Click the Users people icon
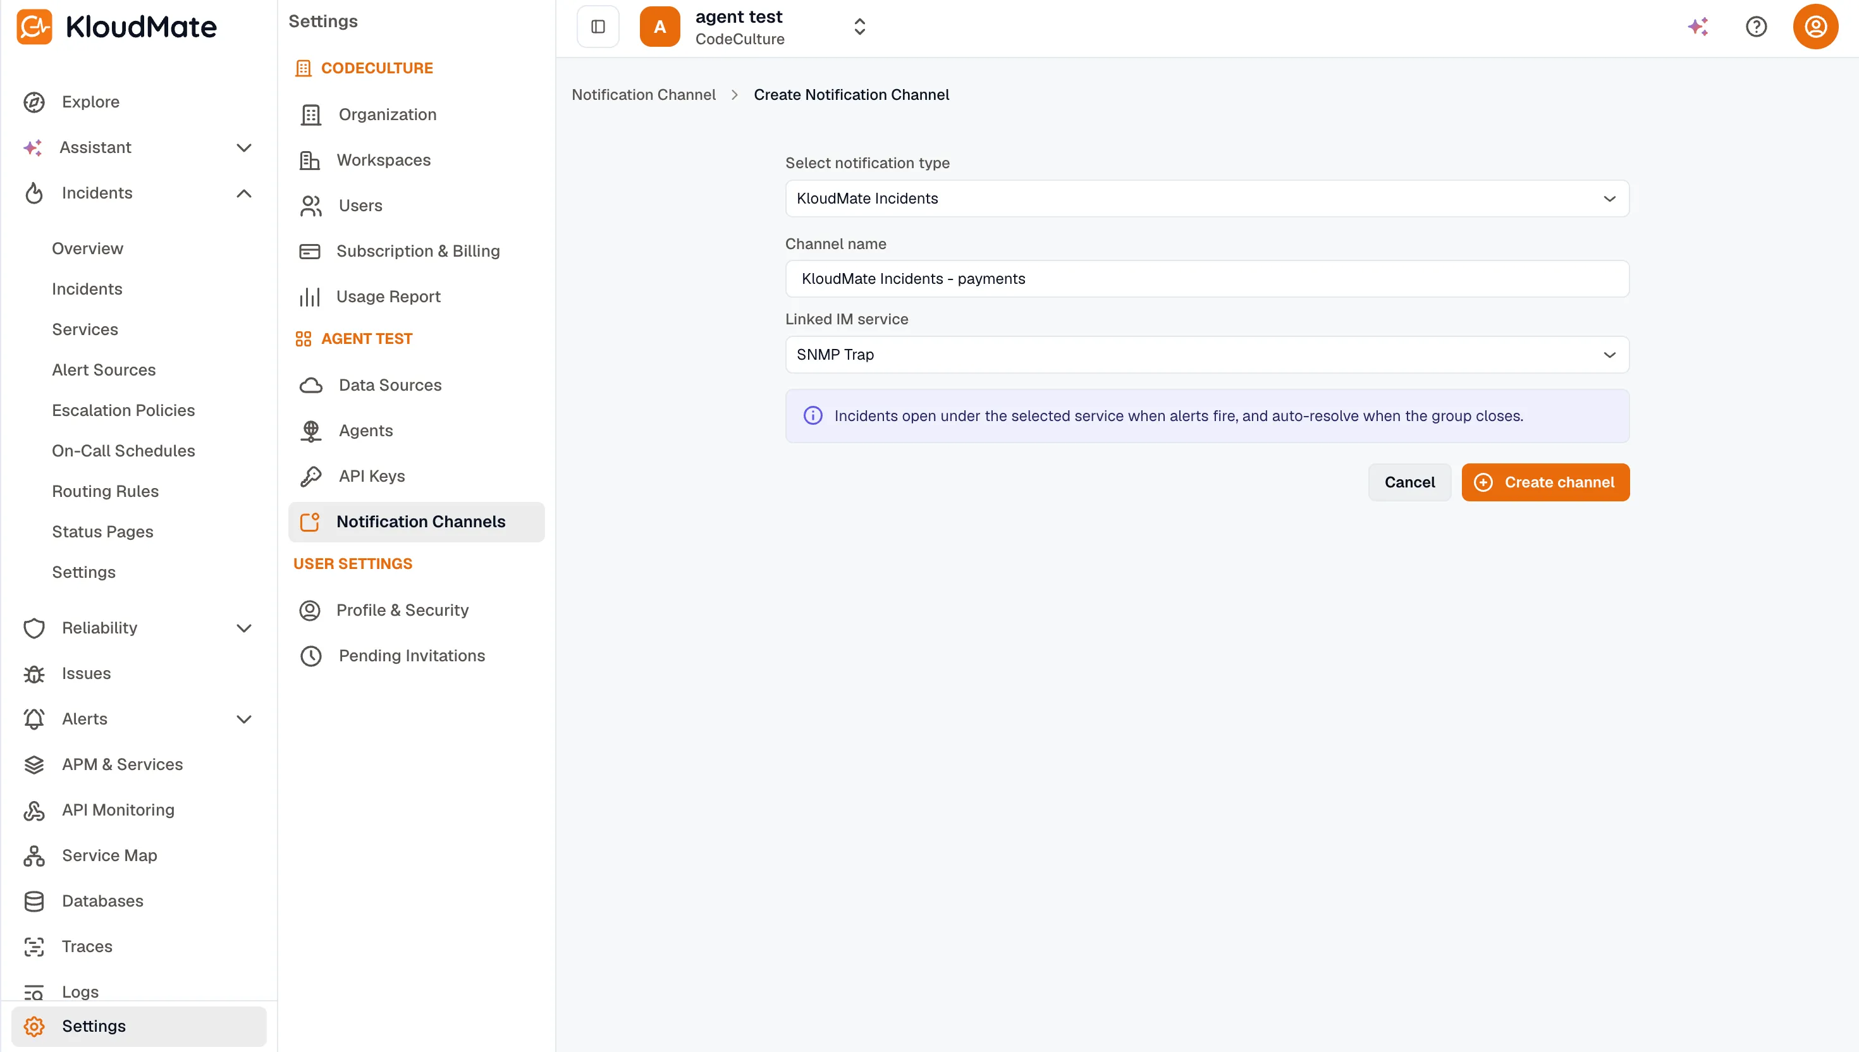 (x=310, y=206)
